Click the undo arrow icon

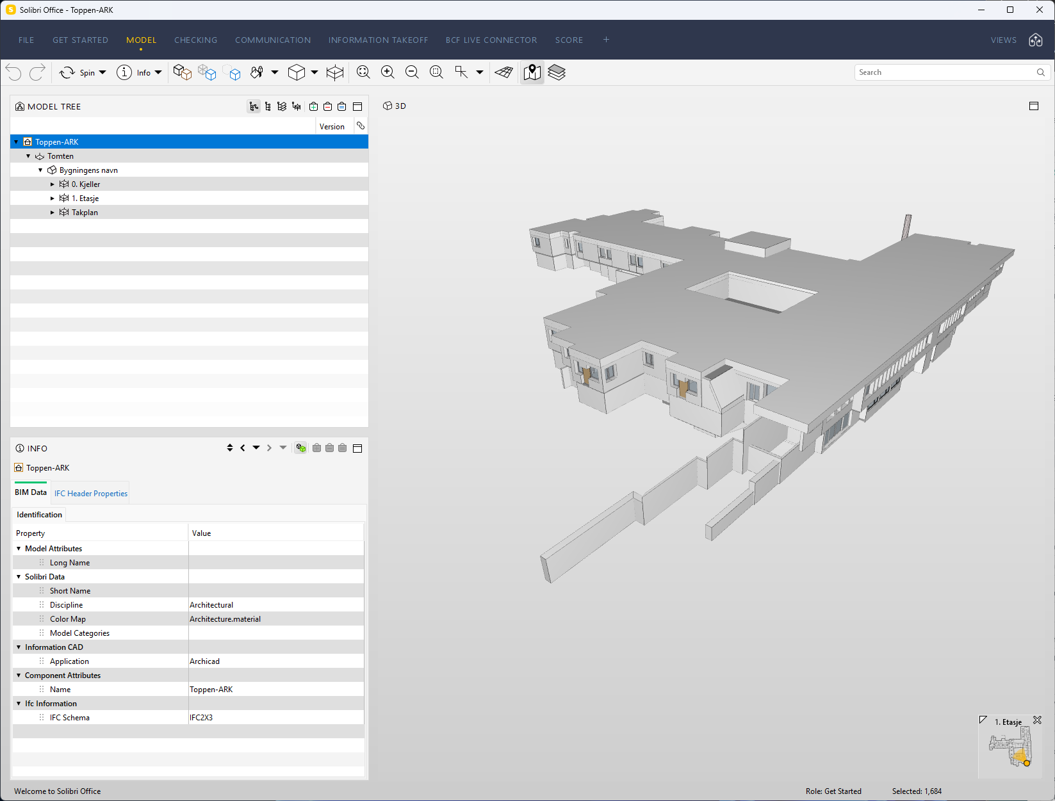coord(13,72)
